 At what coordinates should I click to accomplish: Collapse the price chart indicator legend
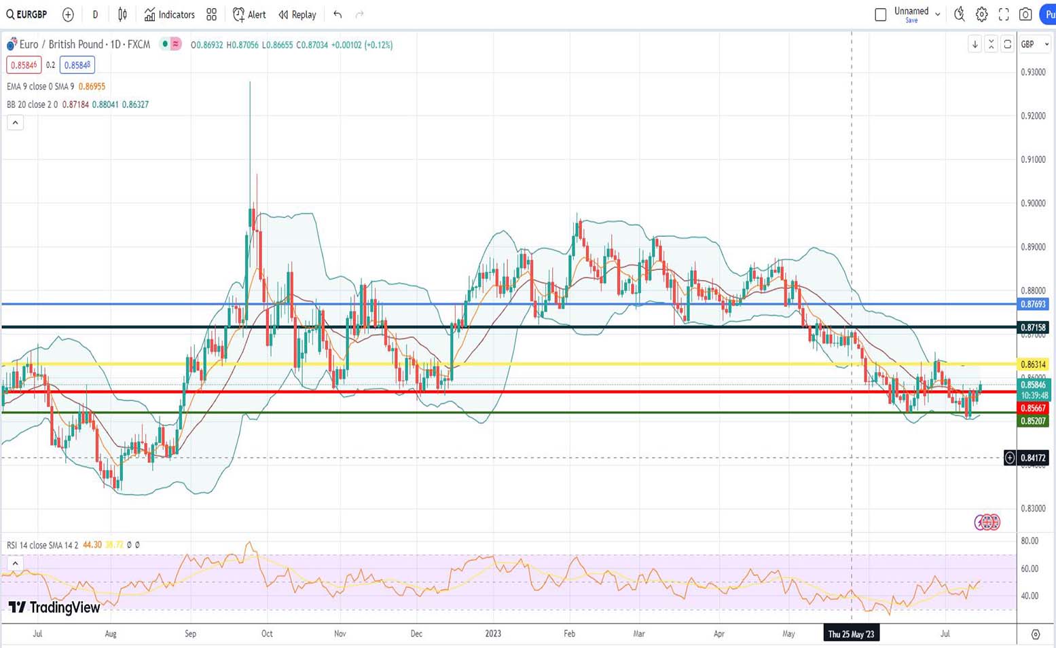click(x=15, y=123)
